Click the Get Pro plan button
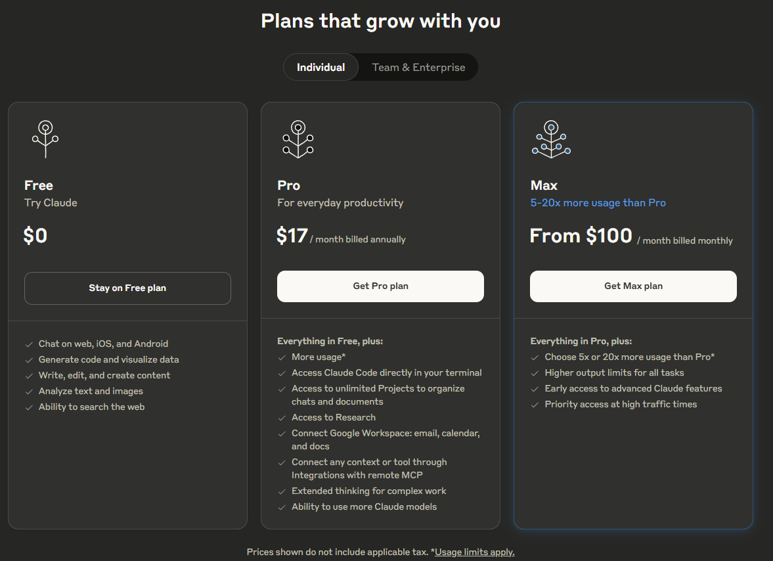 [380, 286]
